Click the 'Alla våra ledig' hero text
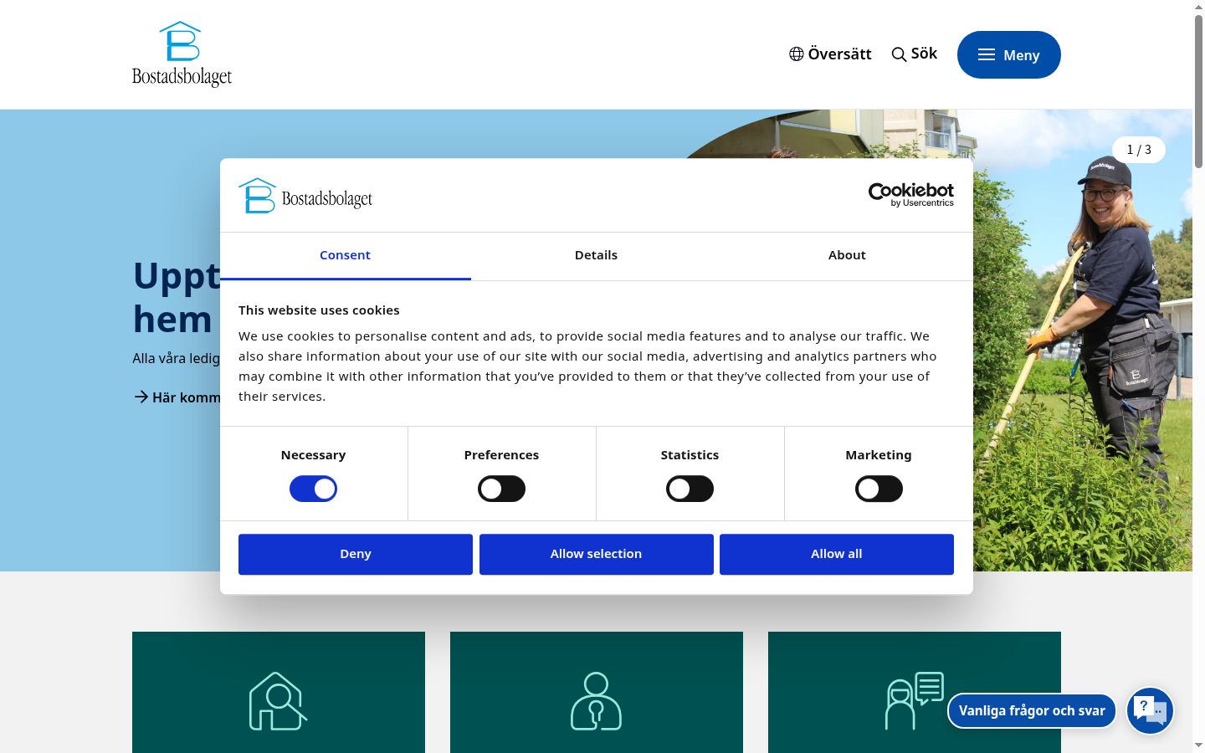The image size is (1205, 753). [x=176, y=358]
